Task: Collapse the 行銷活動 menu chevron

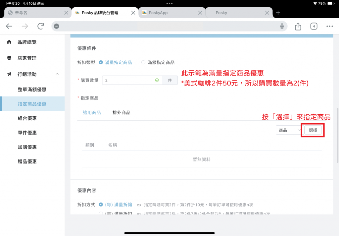Action: [57, 74]
